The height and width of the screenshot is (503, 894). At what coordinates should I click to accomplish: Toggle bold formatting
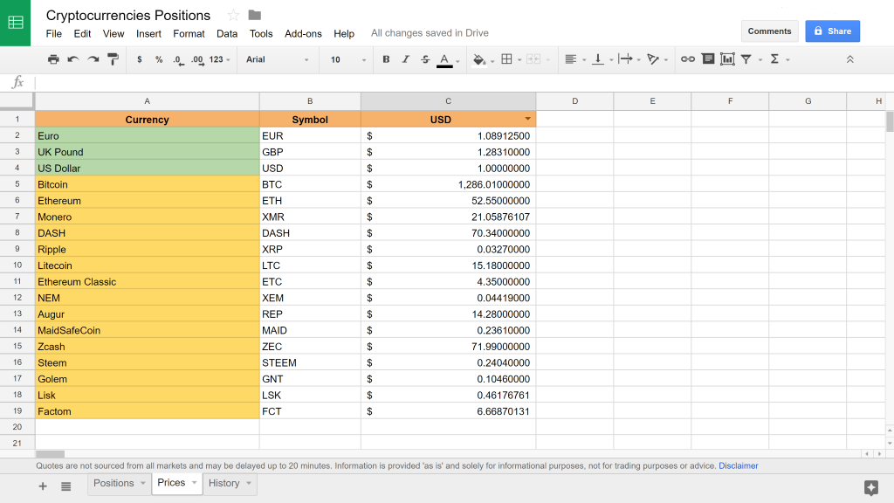(386, 59)
